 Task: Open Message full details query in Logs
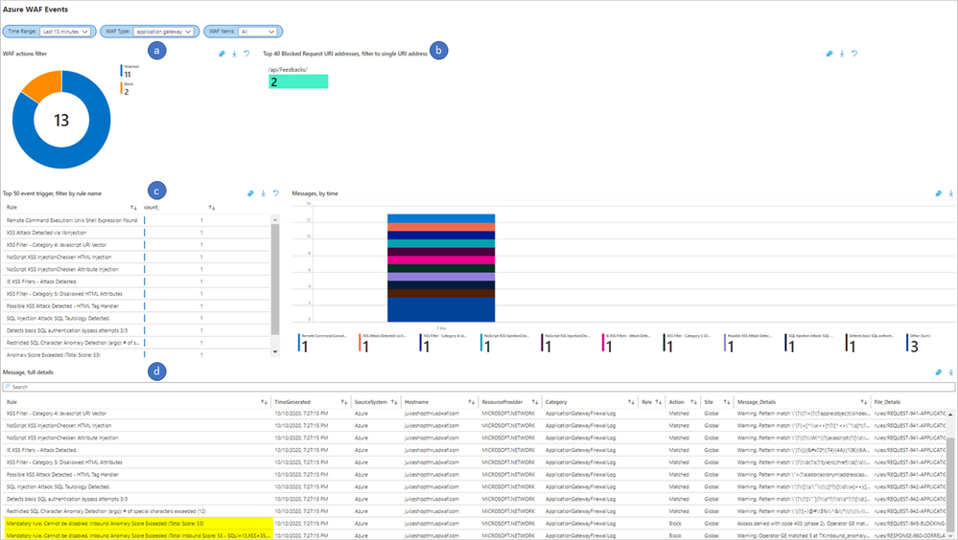click(x=939, y=372)
